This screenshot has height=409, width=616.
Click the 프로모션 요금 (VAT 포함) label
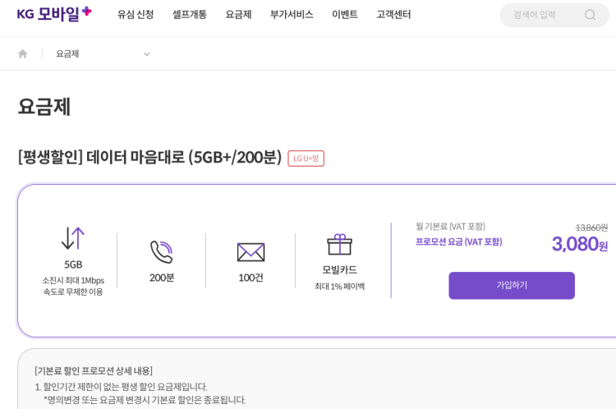458,242
